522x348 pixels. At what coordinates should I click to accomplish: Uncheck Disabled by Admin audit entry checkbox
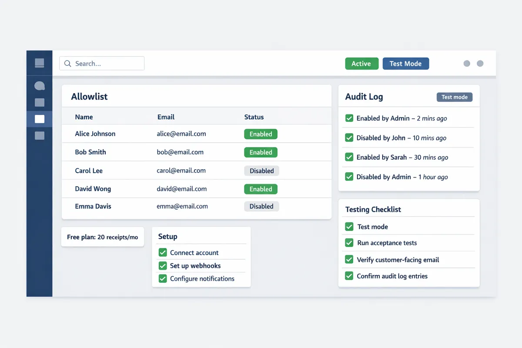click(x=349, y=177)
